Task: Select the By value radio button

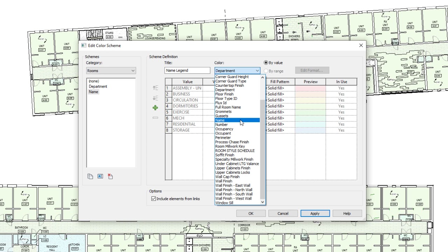Action: (x=266, y=63)
